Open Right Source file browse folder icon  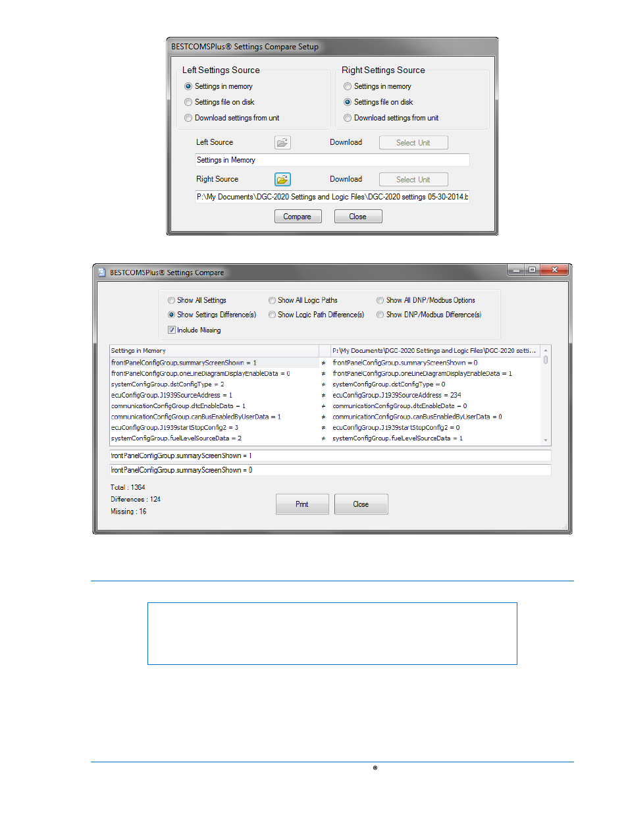(x=282, y=179)
